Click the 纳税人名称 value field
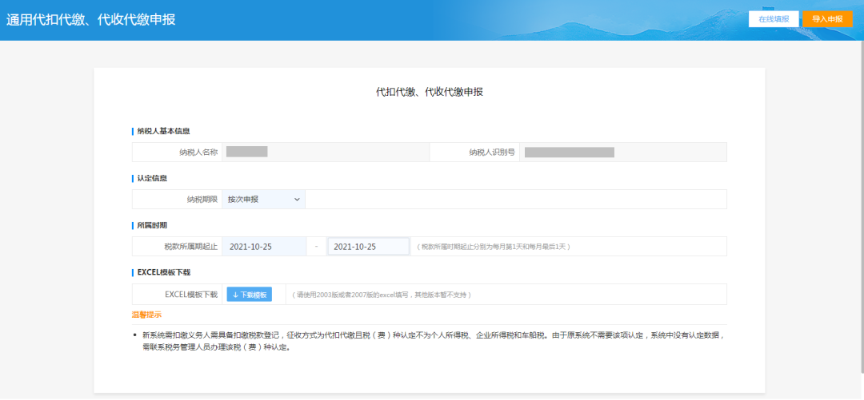Screen dimensions: 864x400 tap(325, 152)
